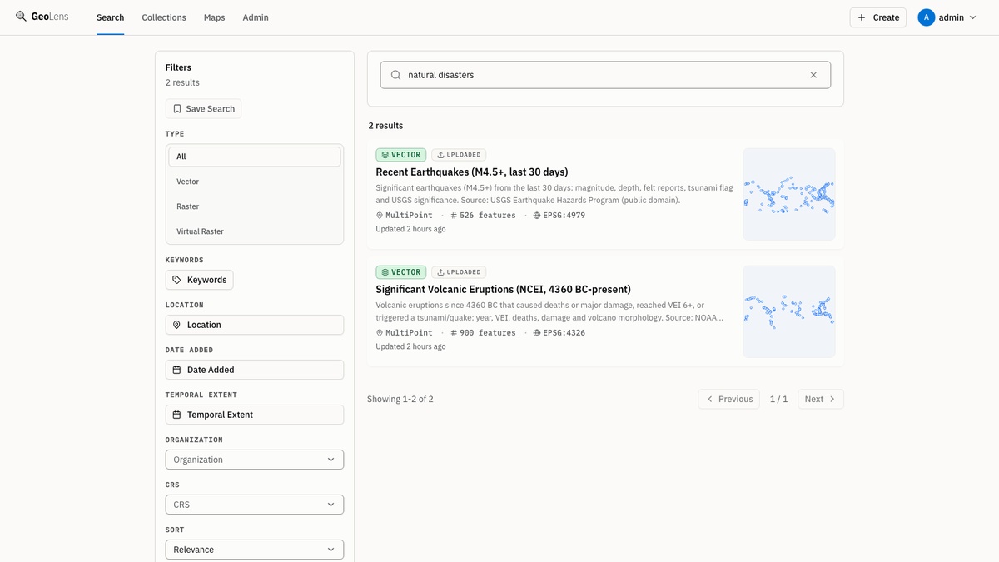Image resolution: width=999 pixels, height=562 pixels.
Task: Clear the search query with X icon
Action: click(813, 75)
